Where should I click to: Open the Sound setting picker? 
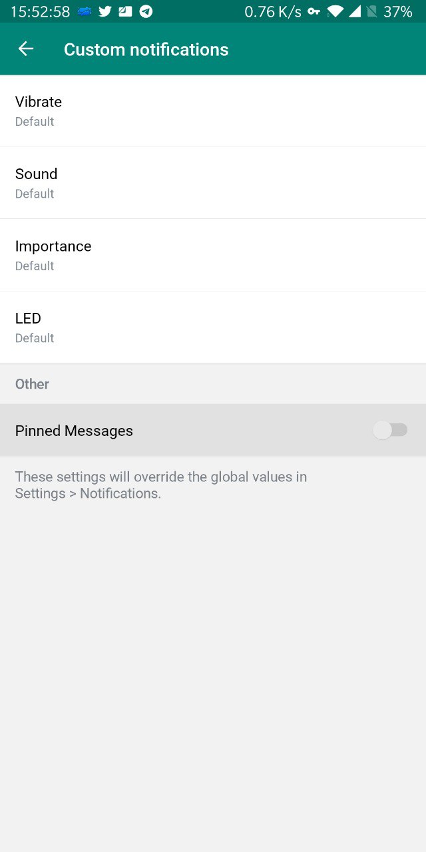213,183
